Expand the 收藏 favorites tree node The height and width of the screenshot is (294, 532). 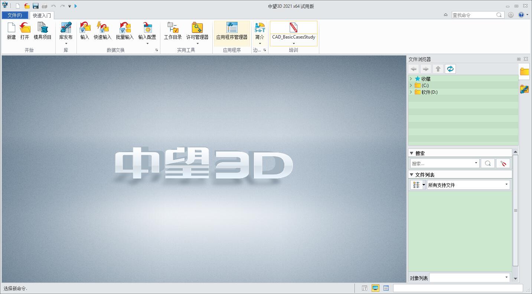[x=411, y=78]
